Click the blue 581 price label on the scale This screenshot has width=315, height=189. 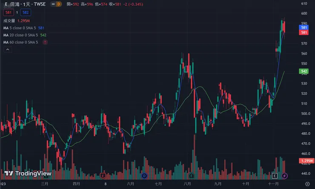[304, 28]
